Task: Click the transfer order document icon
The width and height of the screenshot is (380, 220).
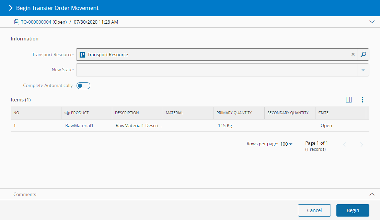Action: (16, 22)
